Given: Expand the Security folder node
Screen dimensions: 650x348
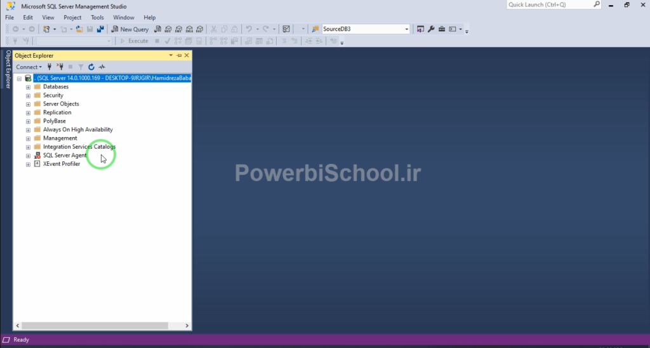Looking at the screenshot, I should (x=28, y=95).
